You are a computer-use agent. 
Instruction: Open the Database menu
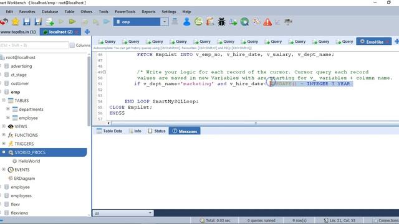click(50, 12)
